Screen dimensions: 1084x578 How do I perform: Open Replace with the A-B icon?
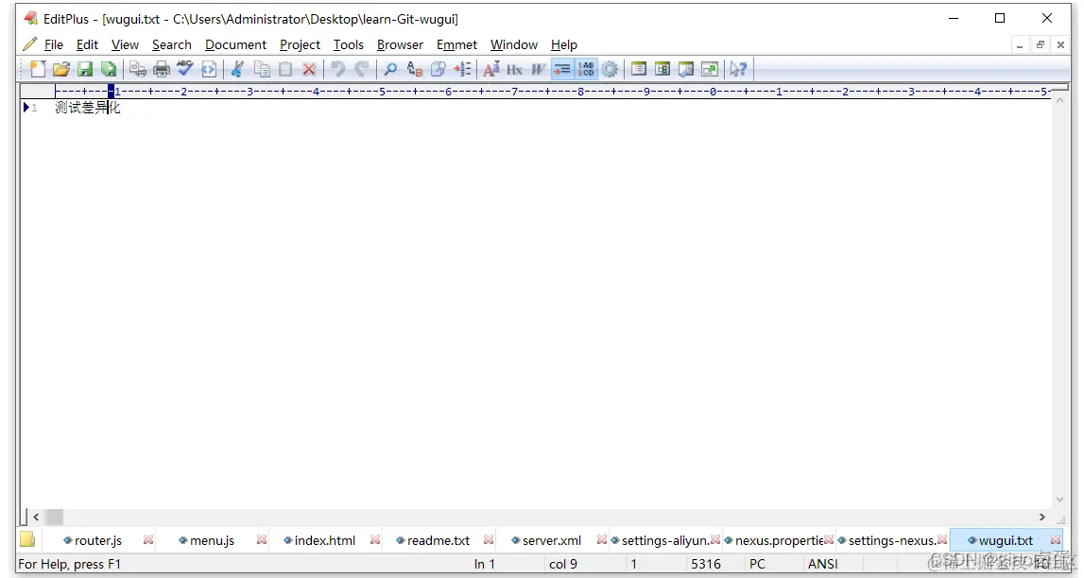414,69
